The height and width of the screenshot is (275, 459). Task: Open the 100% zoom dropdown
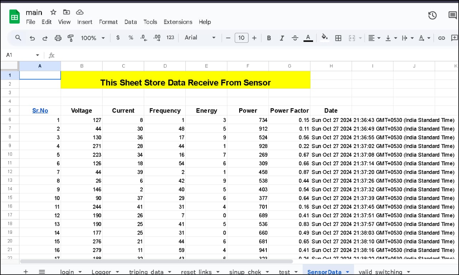pyautogui.click(x=93, y=38)
